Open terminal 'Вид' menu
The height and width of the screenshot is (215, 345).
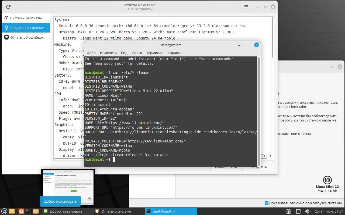coord(124,53)
